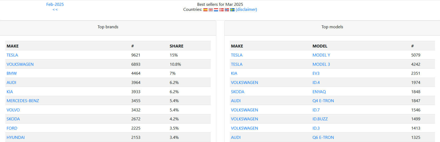Select the ENYAQ model link
Viewport: 440px width, 142px height.
point(319,92)
